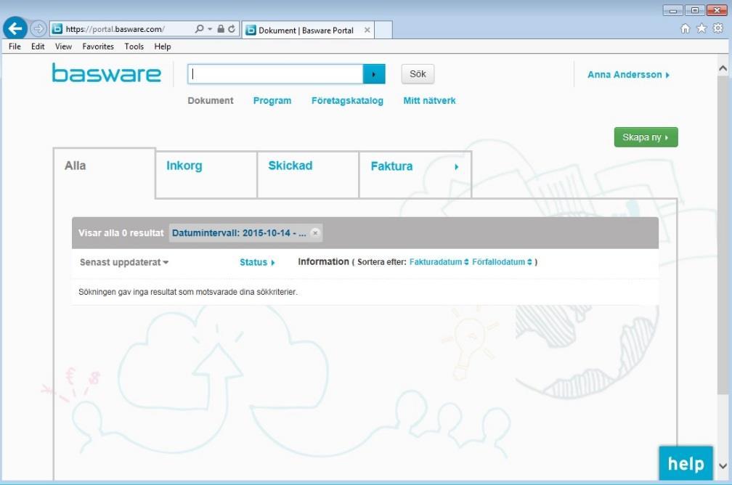
Task: Go to Program section
Action: (x=272, y=100)
